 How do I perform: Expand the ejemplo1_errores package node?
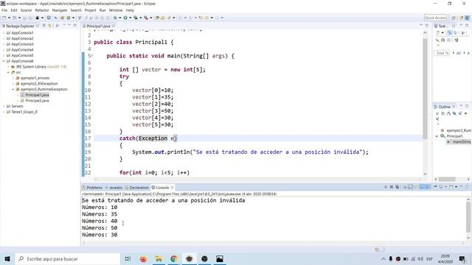coord(13,78)
